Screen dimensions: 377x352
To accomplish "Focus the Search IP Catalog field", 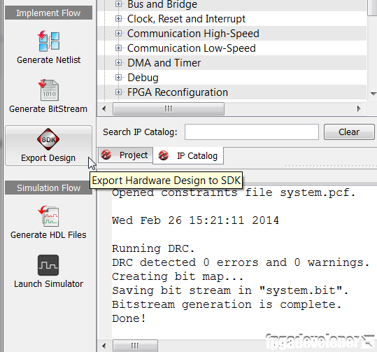I will 252,132.
